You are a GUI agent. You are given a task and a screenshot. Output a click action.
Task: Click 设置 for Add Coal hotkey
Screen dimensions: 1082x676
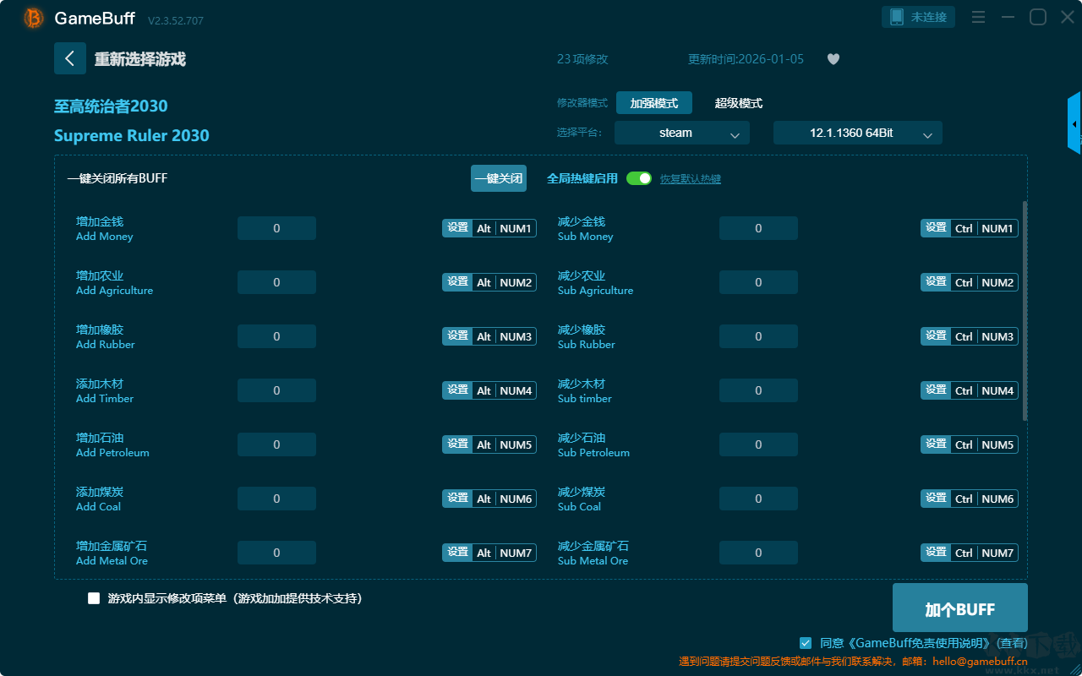[x=457, y=499]
